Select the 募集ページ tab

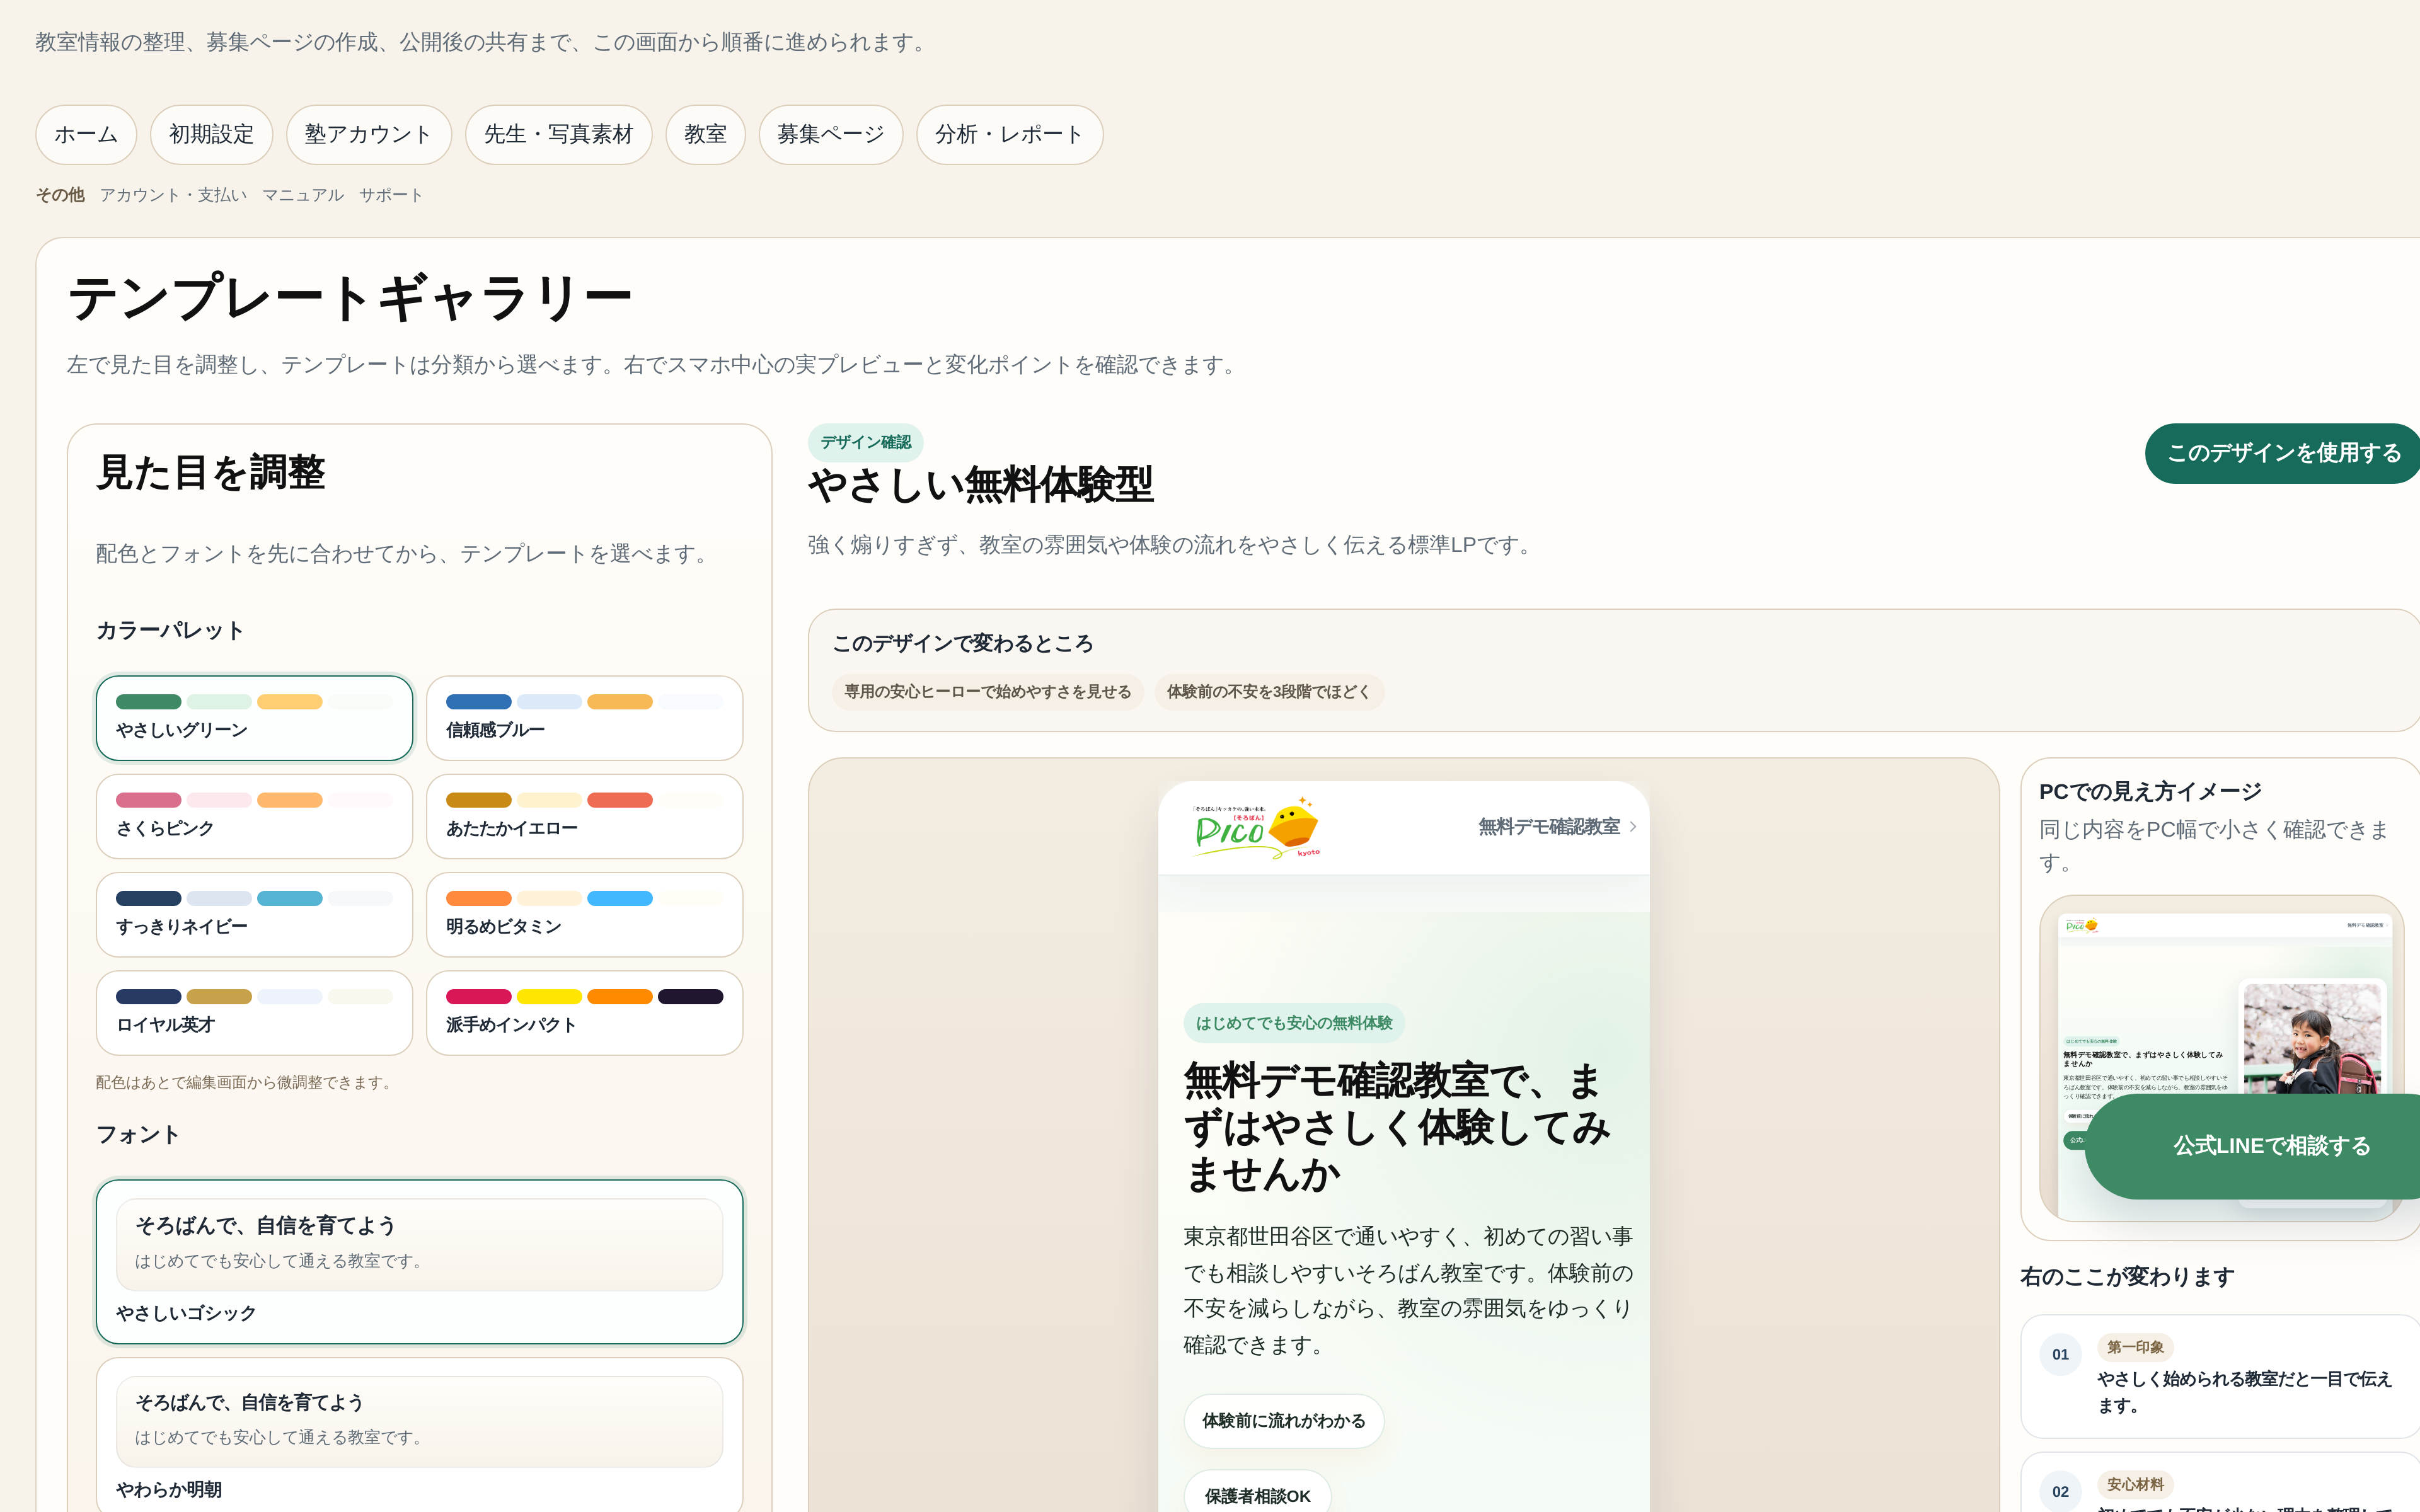point(830,134)
